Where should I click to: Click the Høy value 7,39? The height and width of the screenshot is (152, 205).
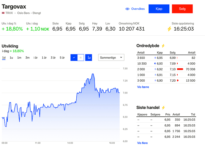click(97, 29)
